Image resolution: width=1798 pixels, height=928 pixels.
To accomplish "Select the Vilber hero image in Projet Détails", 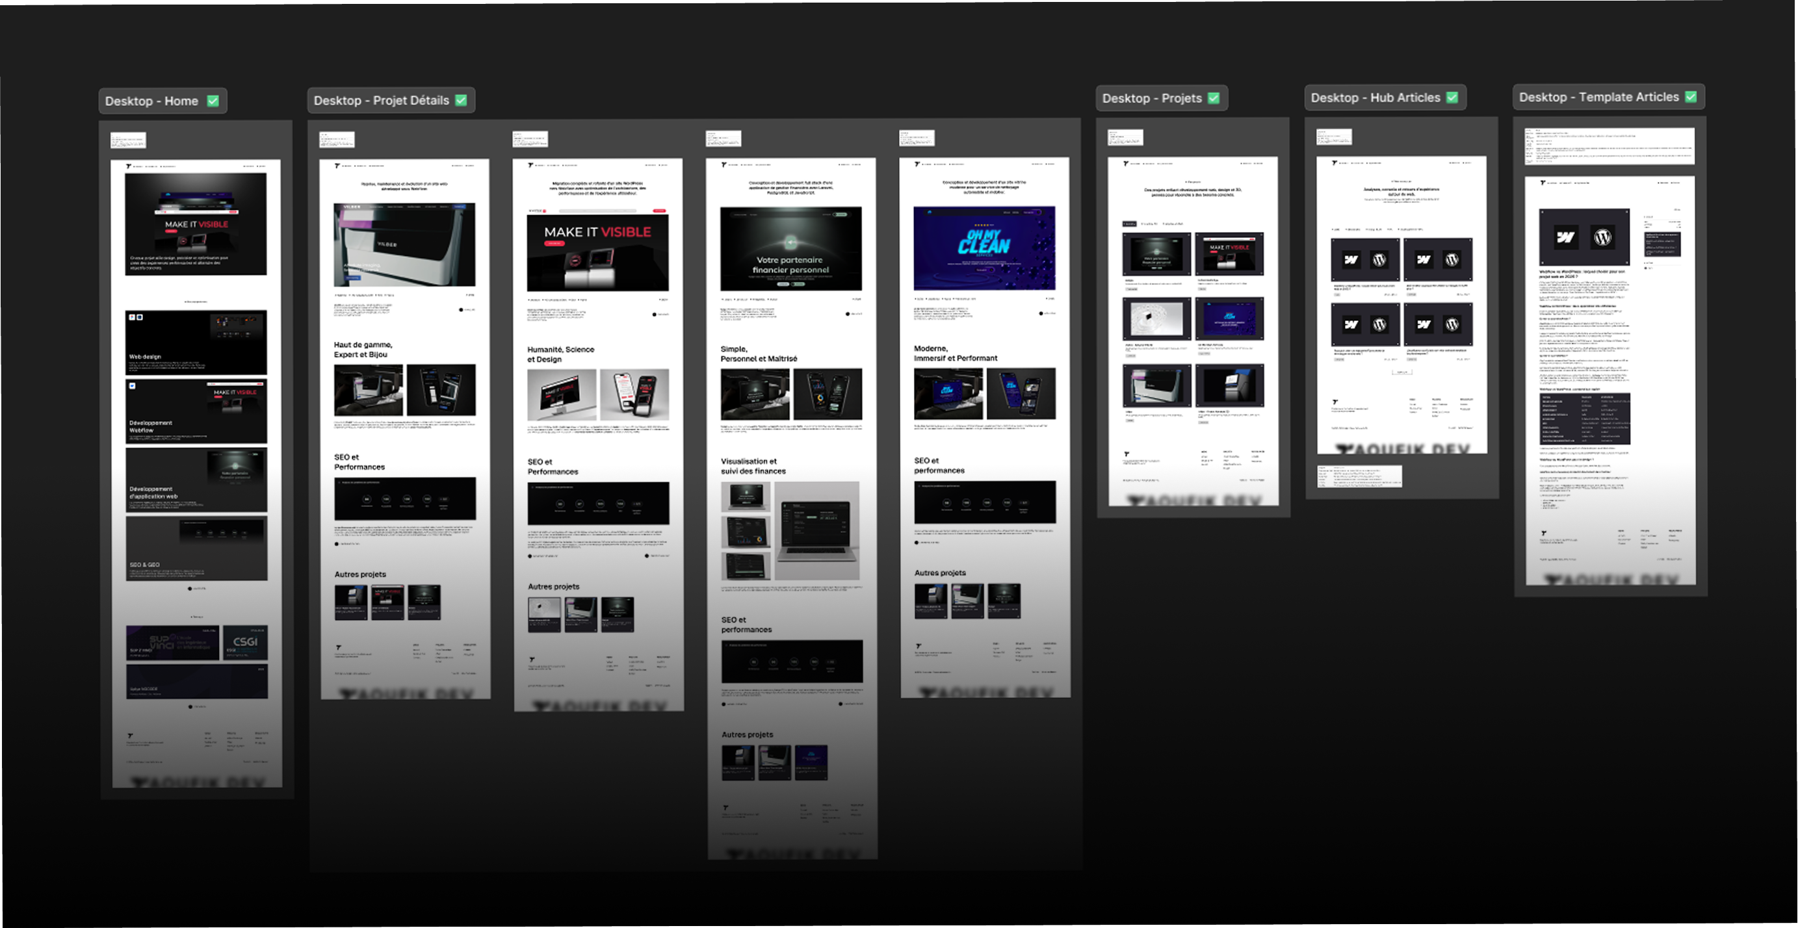I will click(x=404, y=245).
